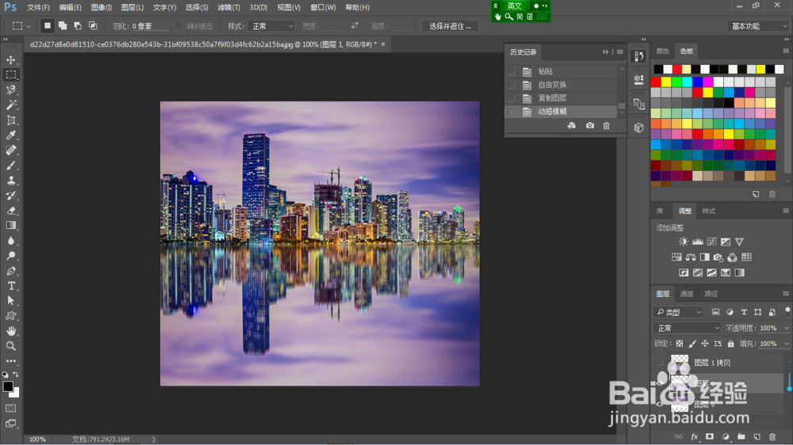The height and width of the screenshot is (445, 793).
Task: Click foreground color swatch
Action: (8, 387)
